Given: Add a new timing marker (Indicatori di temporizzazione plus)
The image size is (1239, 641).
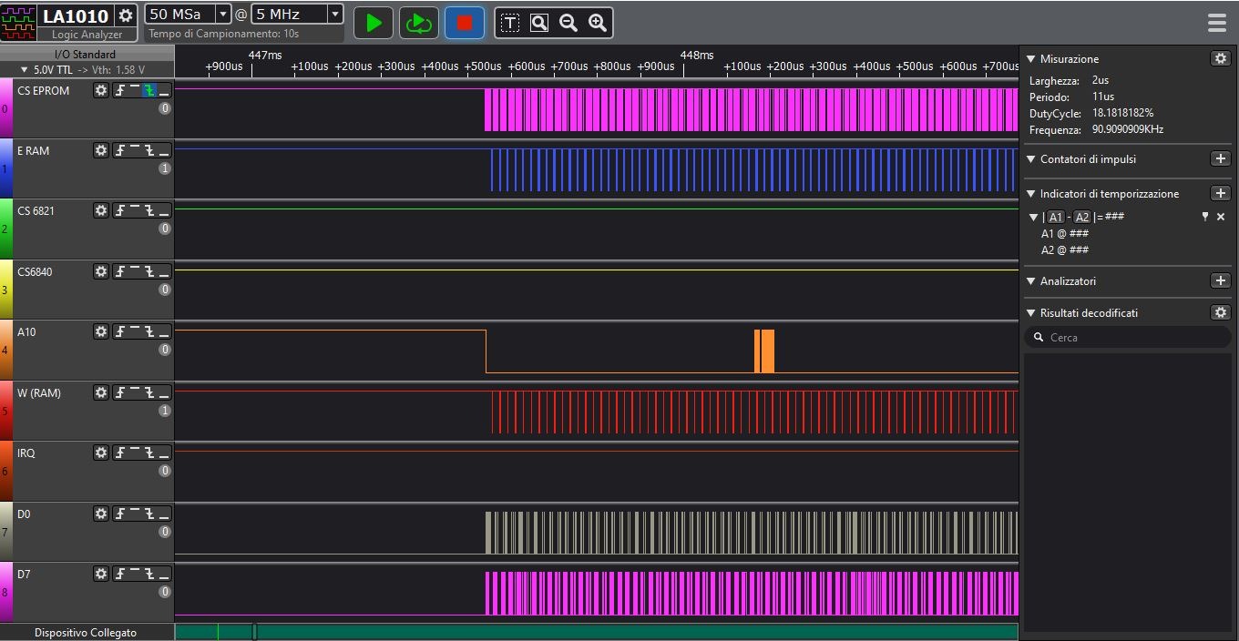Looking at the screenshot, I should [x=1220, y=193].
